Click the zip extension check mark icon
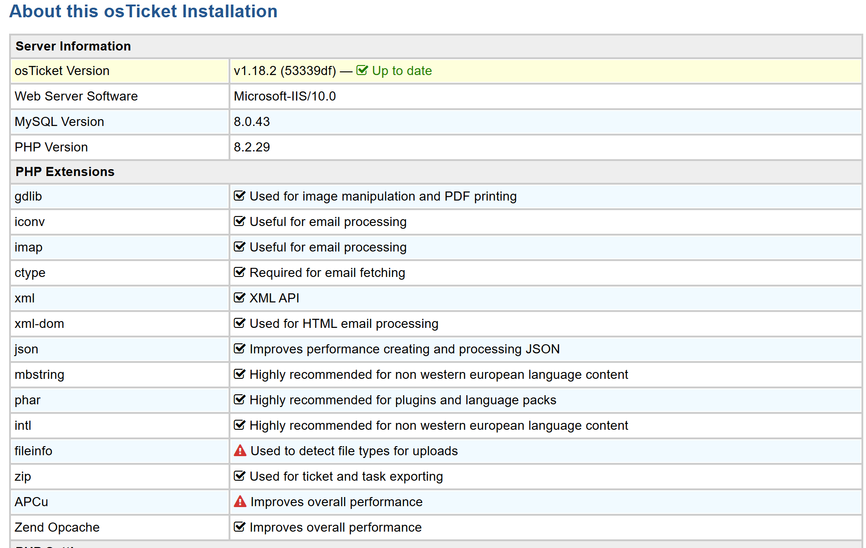The height and width of the screenshot is (548, 866). [239, 476]
